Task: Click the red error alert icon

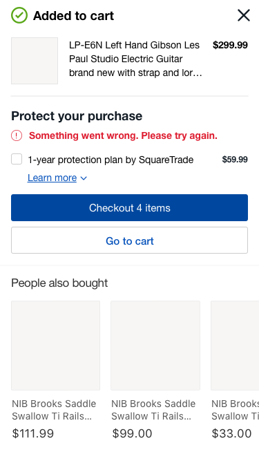Action: (17, 135)
